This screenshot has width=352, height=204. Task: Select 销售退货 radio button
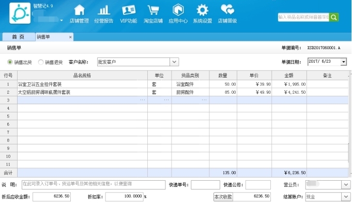click(41, 62)
